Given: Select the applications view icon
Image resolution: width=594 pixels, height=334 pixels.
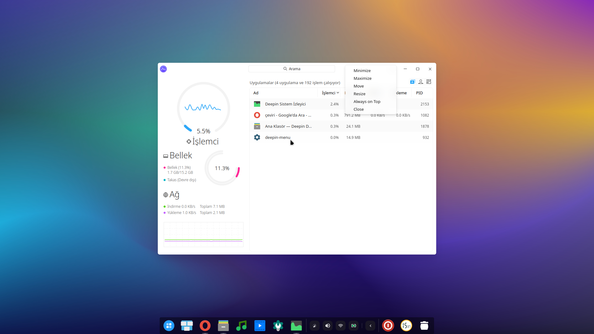Looking at the screenshot, I should tap(412, 82).
